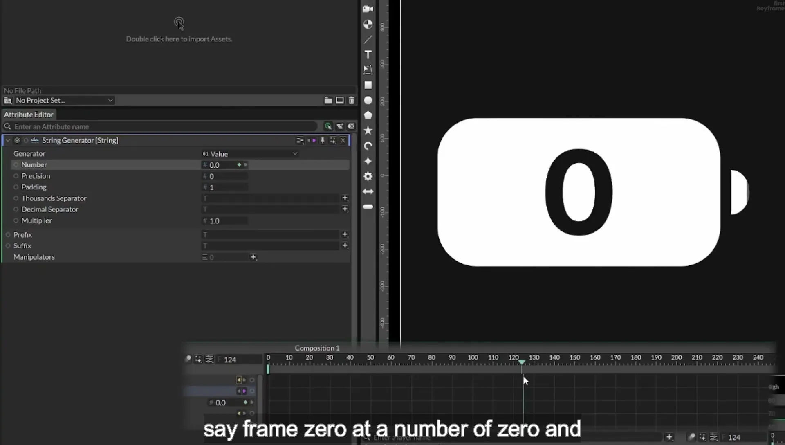Click the Prefix attribute connection circle
Image resolution: width=785 pixels, height=445 pixels.
(x=8, y=235)
